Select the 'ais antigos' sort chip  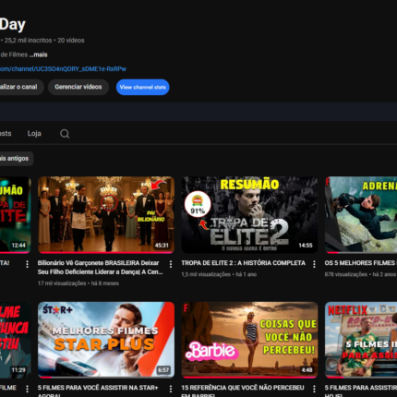click(16, 159)
